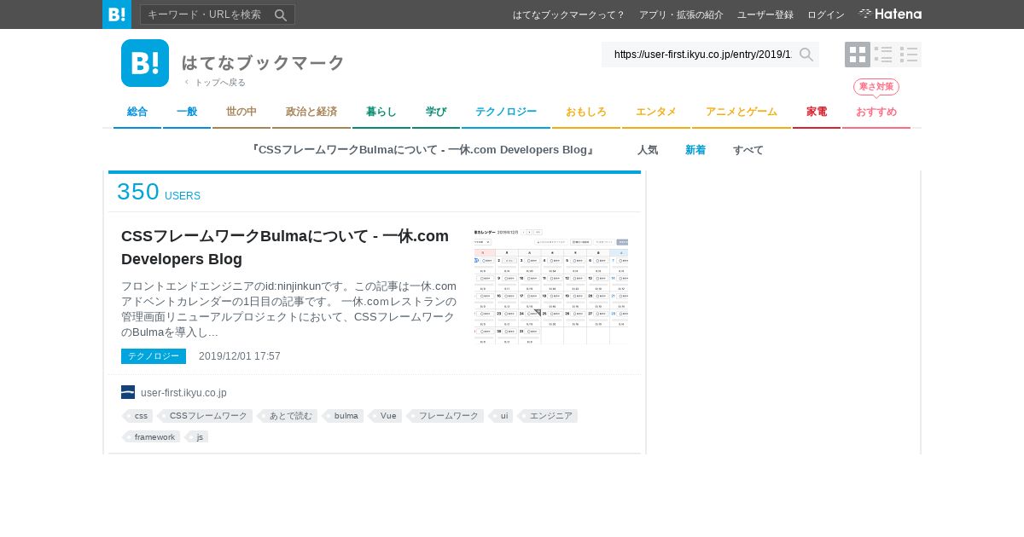This screenshot has width=1024, height=537.
Task: Open user-first.ikyu.co.jp domain link
Action: 183,393
